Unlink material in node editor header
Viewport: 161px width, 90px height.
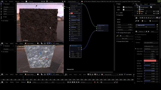coord(122,74)
